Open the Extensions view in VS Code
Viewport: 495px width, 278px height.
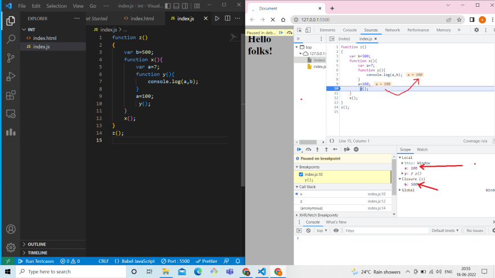pos(11,95)
